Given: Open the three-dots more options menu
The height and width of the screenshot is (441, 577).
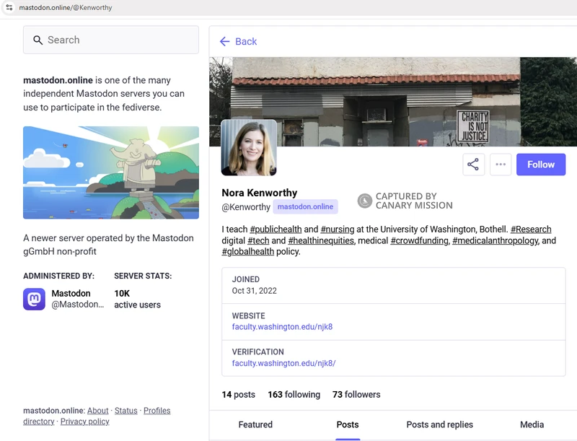Looking at the screenshot, I should point(501,164).
